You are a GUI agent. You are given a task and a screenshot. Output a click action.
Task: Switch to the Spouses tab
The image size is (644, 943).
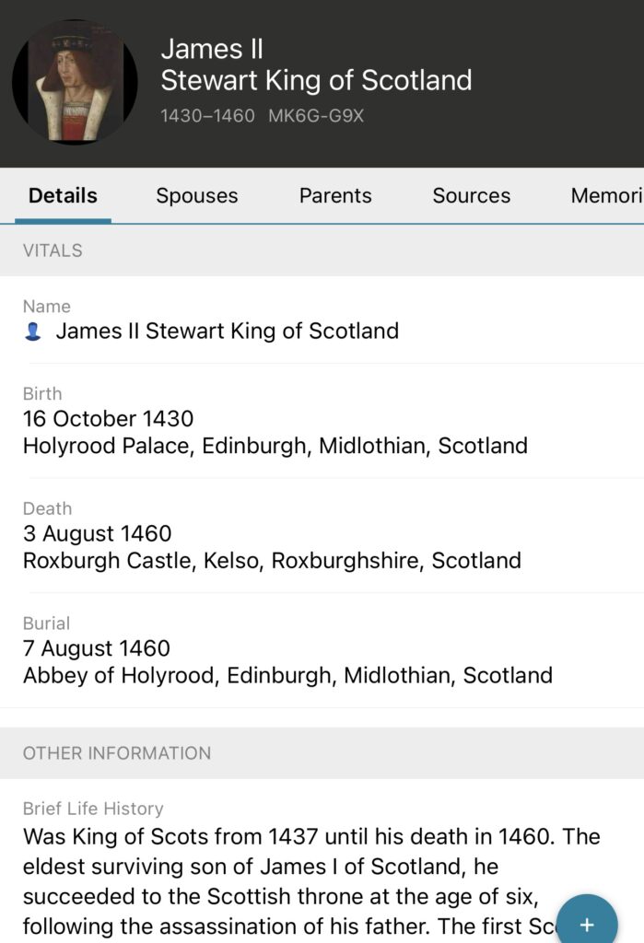point(197,195)
